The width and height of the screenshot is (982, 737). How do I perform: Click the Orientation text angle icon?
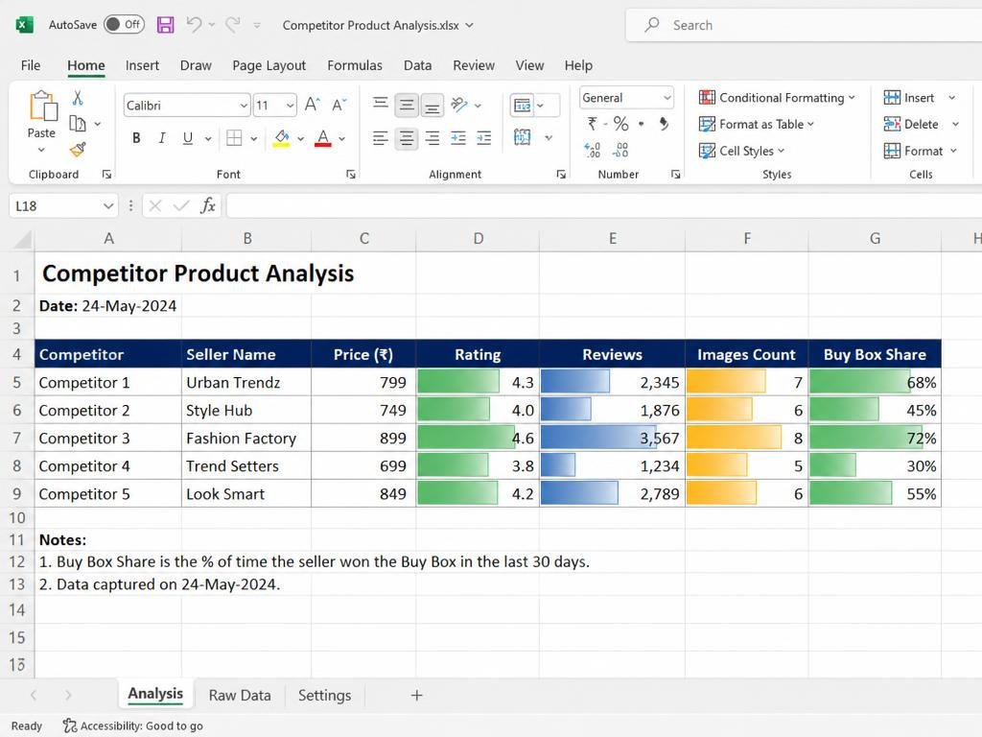point(459,105)
